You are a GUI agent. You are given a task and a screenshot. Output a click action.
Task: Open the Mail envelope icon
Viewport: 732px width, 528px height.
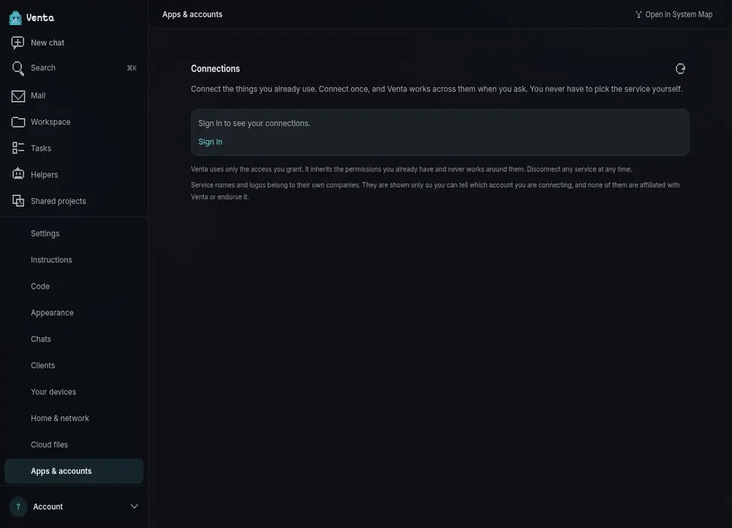point(18,96)
